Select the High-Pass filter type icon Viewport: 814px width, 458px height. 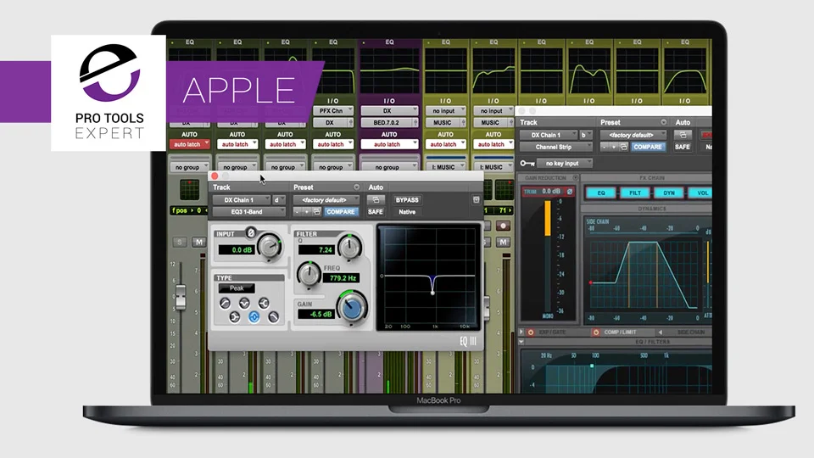(x=225, y=304)
